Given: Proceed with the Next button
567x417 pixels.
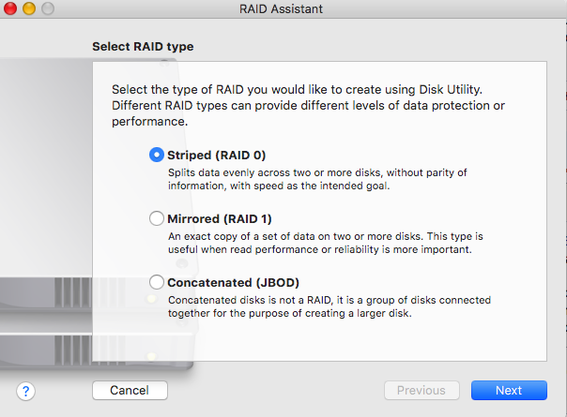Looking at the screenshot, I should pyautogui.click(x=508, y=390).
